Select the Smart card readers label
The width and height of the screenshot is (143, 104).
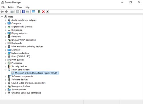pos(21,70)
